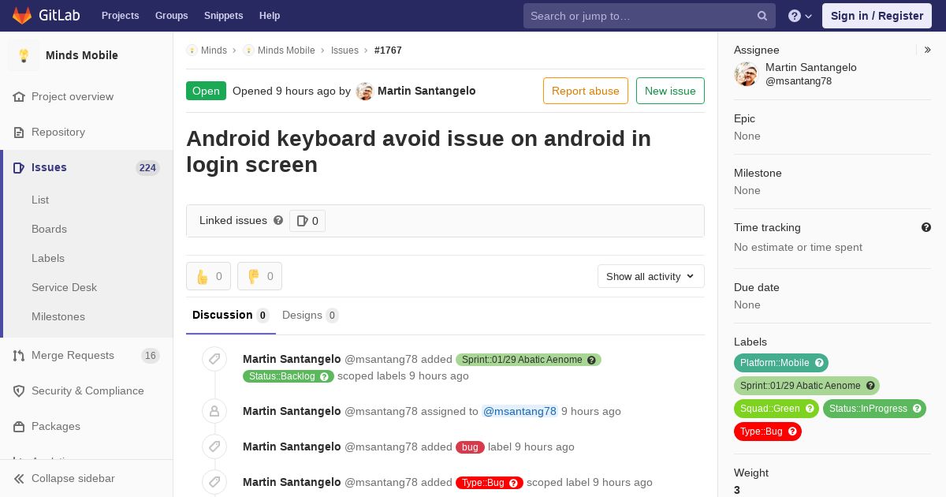Viewport: 946px width, 497px height.
Task: Click help icon on Type::Bug activity label
Action: 513,483
